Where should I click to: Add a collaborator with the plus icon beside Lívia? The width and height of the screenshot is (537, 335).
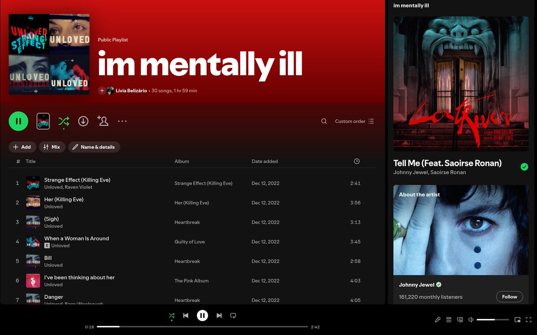[x=102, y=90]
